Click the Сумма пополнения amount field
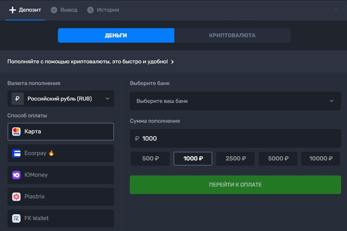The image size is (347, 231). click(235, 139)
